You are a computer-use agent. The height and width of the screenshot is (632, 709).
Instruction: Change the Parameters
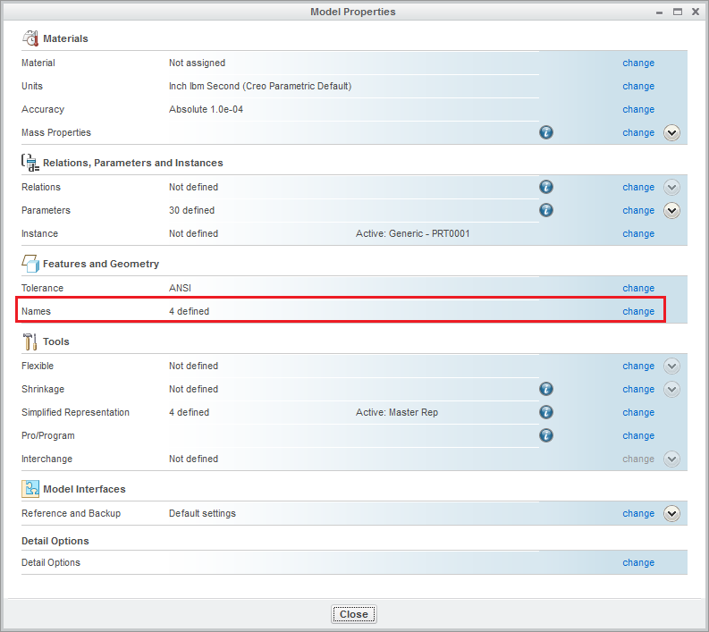638,210
